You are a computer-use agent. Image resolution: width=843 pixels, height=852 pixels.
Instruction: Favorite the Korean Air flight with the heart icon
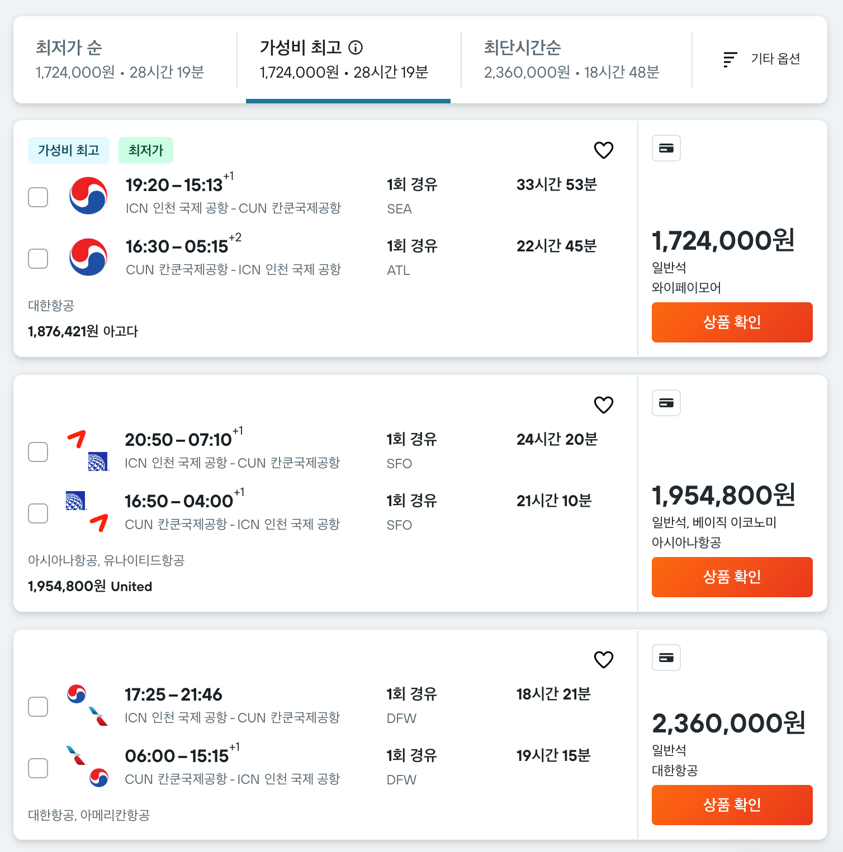(x=604, y=150)
